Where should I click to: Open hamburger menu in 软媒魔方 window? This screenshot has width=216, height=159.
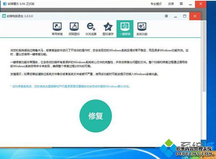click(181, 4)
